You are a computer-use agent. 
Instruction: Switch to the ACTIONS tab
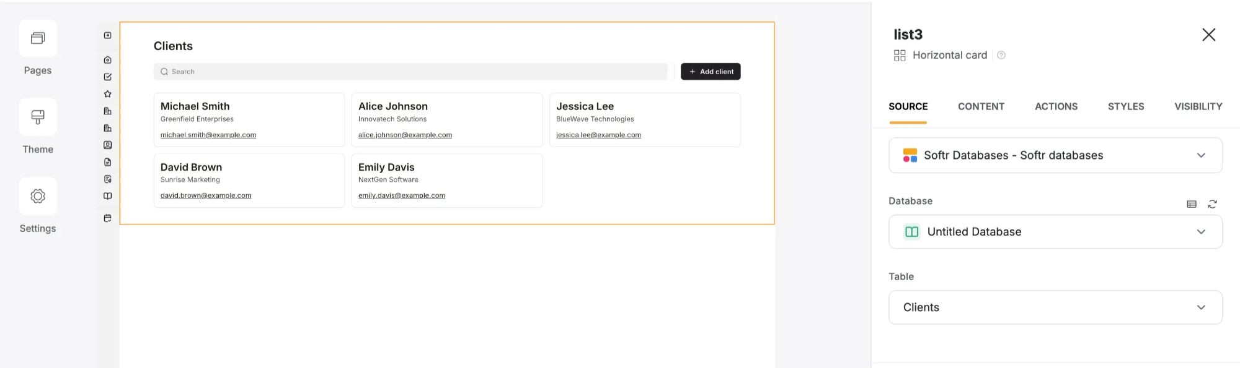tap(1056, 106)
